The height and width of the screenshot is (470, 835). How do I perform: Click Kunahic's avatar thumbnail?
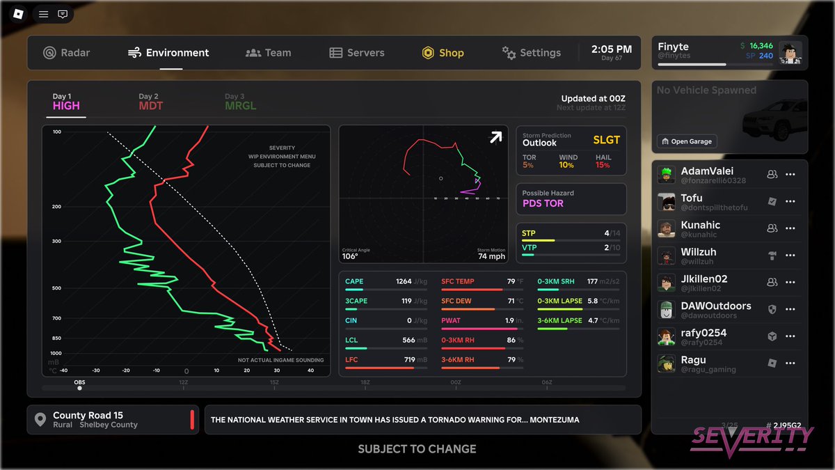(667, 229)
